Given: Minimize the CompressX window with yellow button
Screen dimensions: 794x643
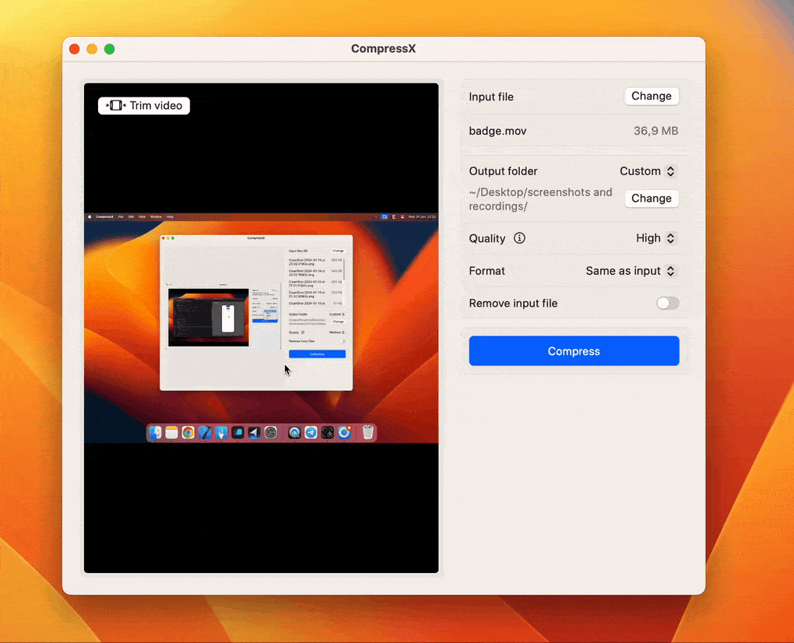Looking at the screenshot, I should click(92, 49).
